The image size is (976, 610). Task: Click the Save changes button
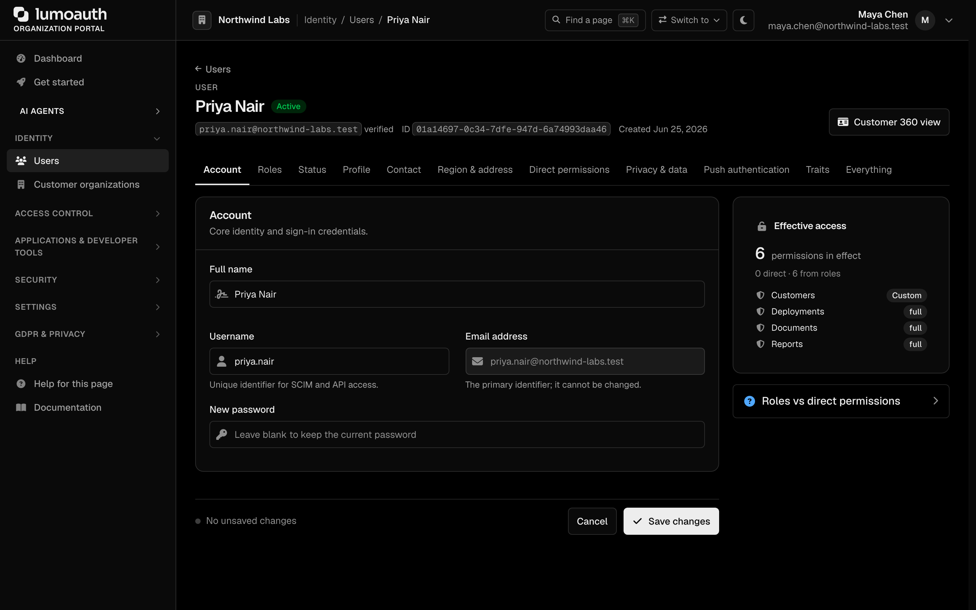(x=671, y=521)
